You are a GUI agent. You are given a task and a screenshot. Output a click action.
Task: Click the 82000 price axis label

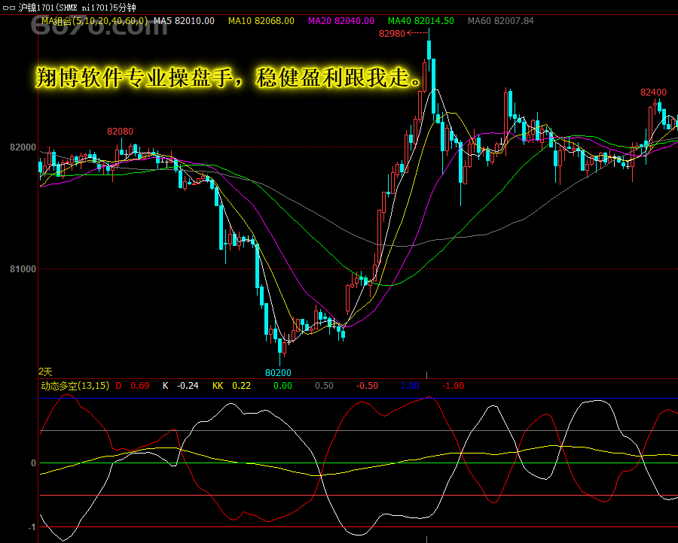[22, 148]
